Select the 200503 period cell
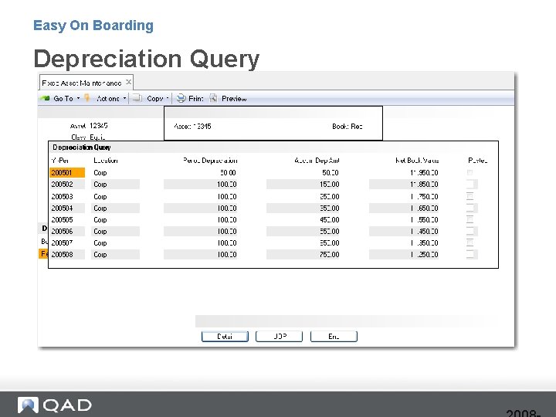This screenshot has width=556, height=417. click(x=67, y=196)
